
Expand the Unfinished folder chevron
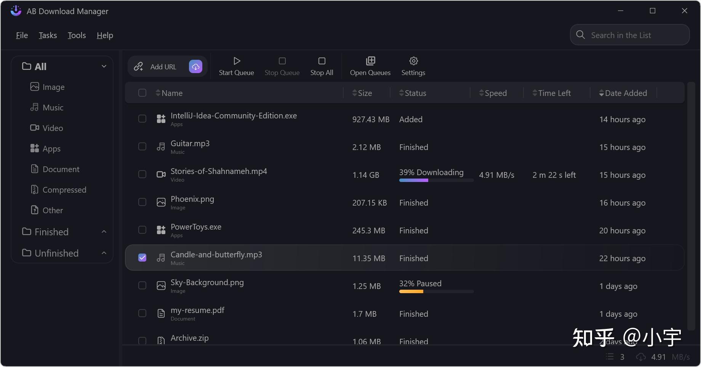(104, 253)
